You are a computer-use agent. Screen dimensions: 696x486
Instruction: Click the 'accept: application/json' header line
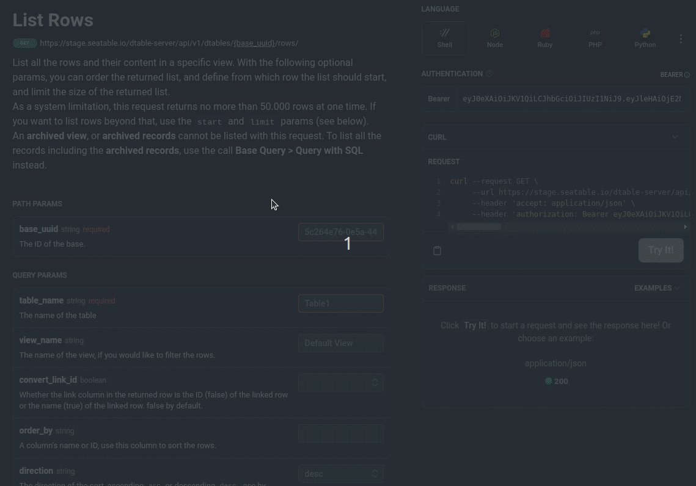point(554,203)
